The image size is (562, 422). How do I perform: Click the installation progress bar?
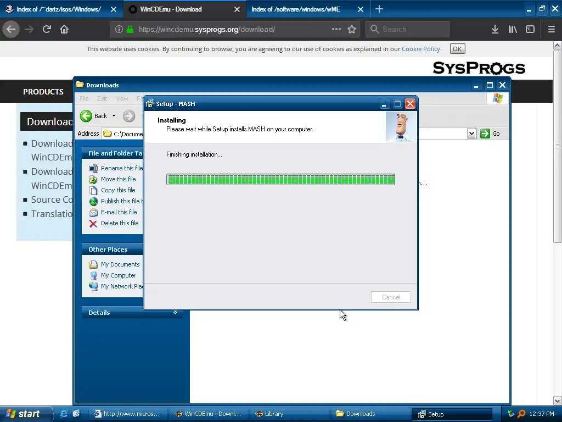coord(280,180)
